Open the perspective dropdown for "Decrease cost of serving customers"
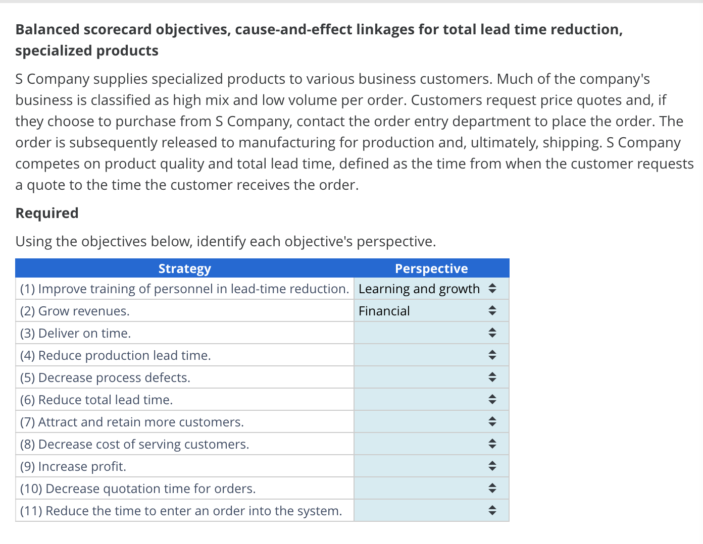Screen dimensions: 703x544 [492, 444]
